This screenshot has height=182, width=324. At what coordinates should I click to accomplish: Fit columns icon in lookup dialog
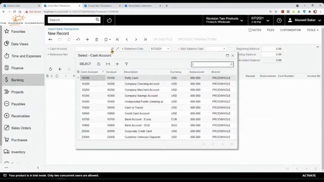tap(108, 64)
